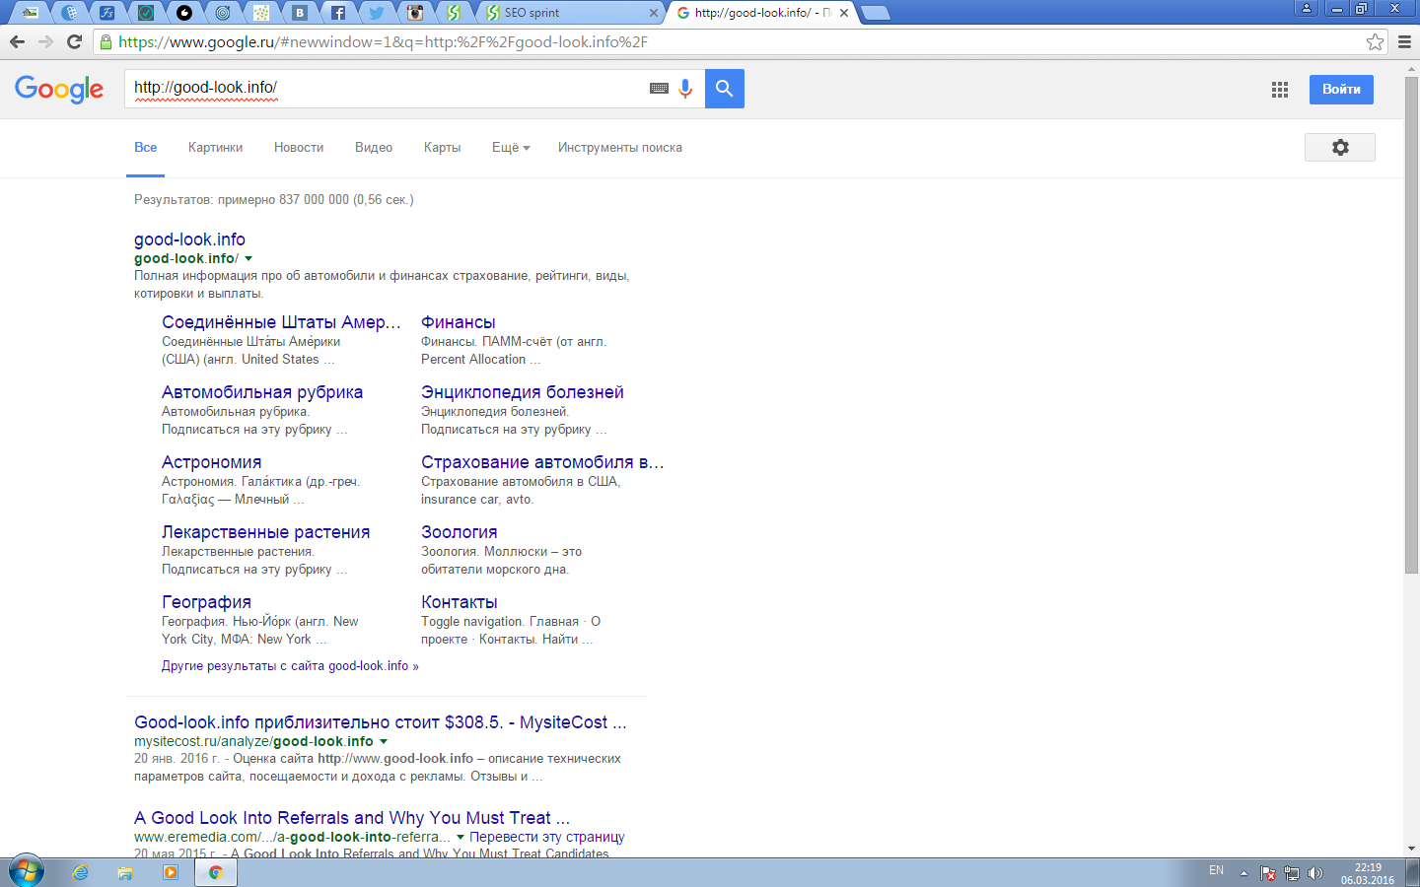This screenshot has width=1420, height=887.
Task: Open the Автомобильная рубрика sitelink
Action: [x=262, y=392]
